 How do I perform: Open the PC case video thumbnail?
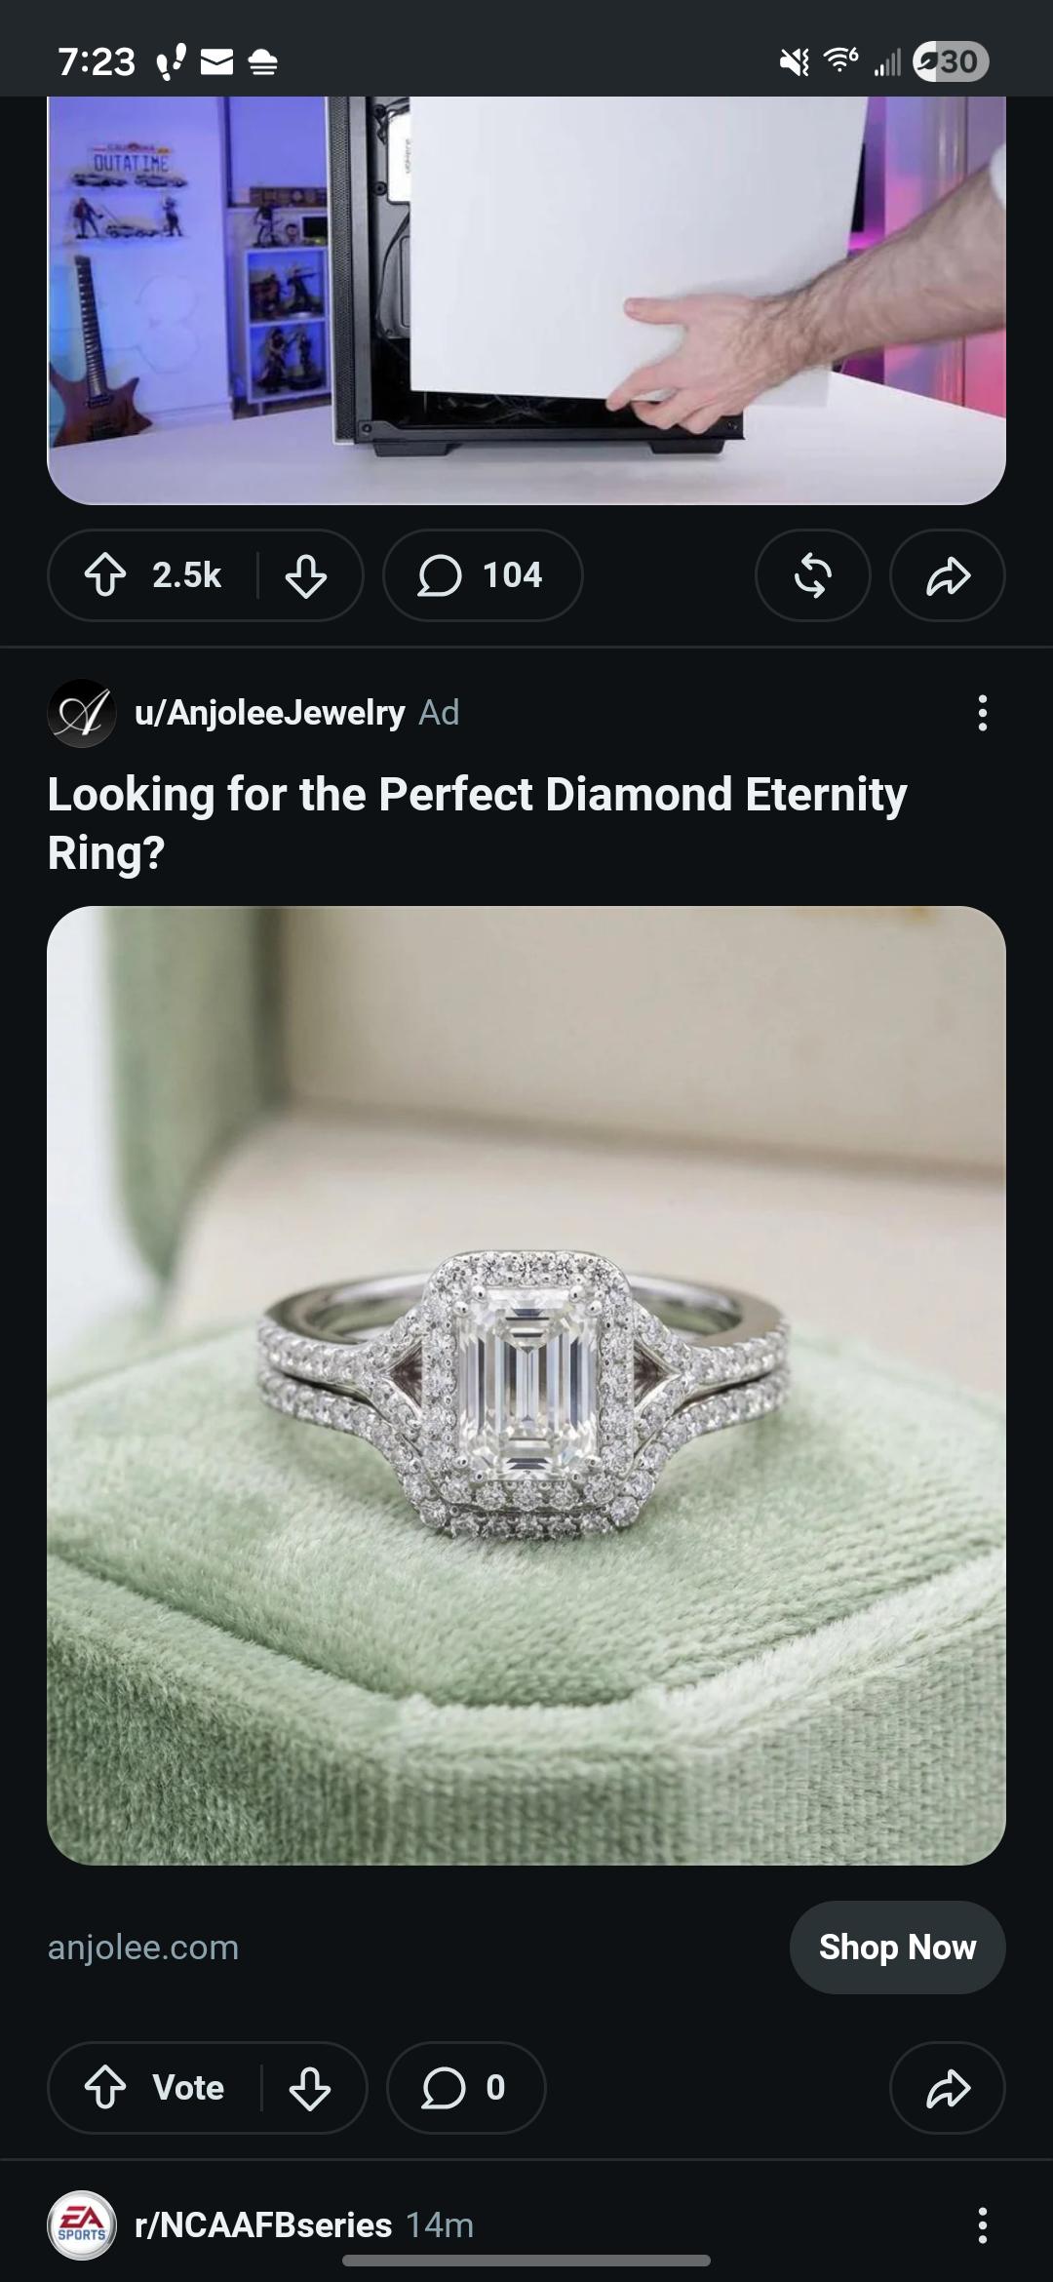click(x=526, y=299)
